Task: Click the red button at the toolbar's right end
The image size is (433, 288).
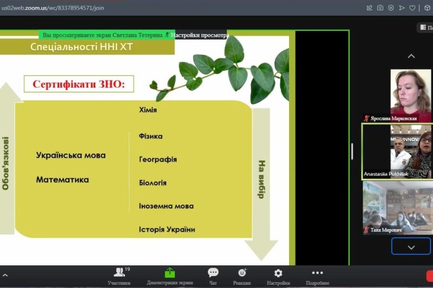Action: [x=430, y=276]
